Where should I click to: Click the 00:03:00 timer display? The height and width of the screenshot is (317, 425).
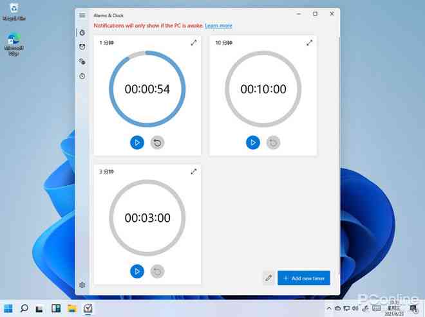147,218
